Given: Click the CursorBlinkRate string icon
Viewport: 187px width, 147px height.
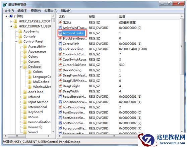Looking at the screenshot, I should tap(60, 65).
